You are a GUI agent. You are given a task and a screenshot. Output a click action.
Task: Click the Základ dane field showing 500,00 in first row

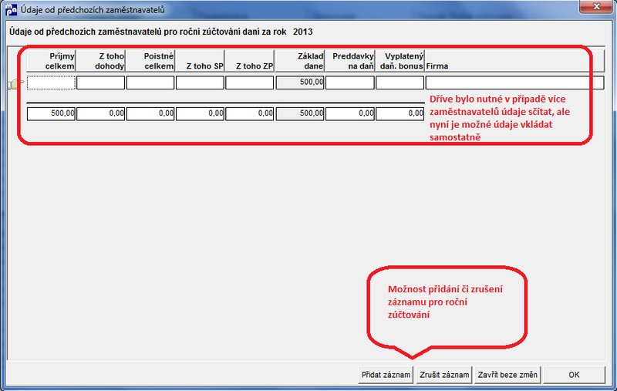[x=300, y=83]
